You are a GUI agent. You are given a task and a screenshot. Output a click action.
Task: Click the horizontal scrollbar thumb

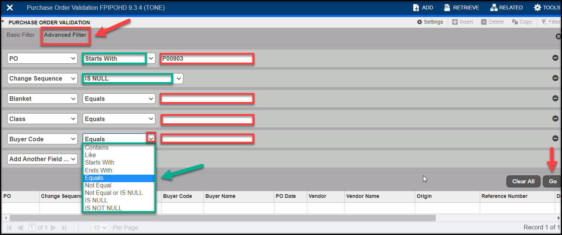point(222,218)
